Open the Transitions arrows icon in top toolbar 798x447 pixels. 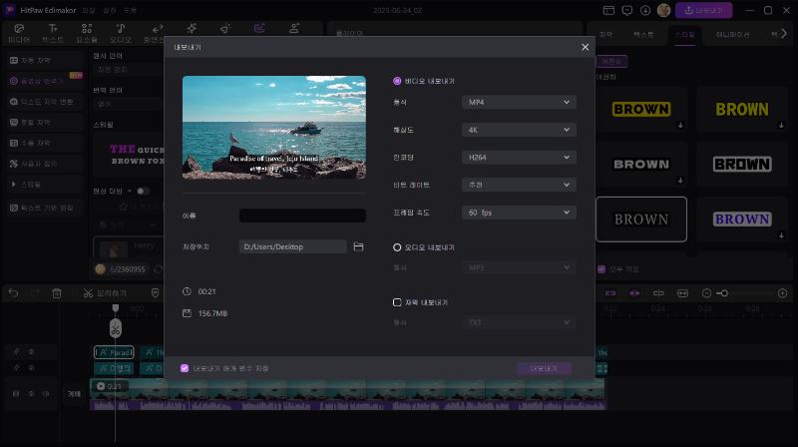(158, 29)
